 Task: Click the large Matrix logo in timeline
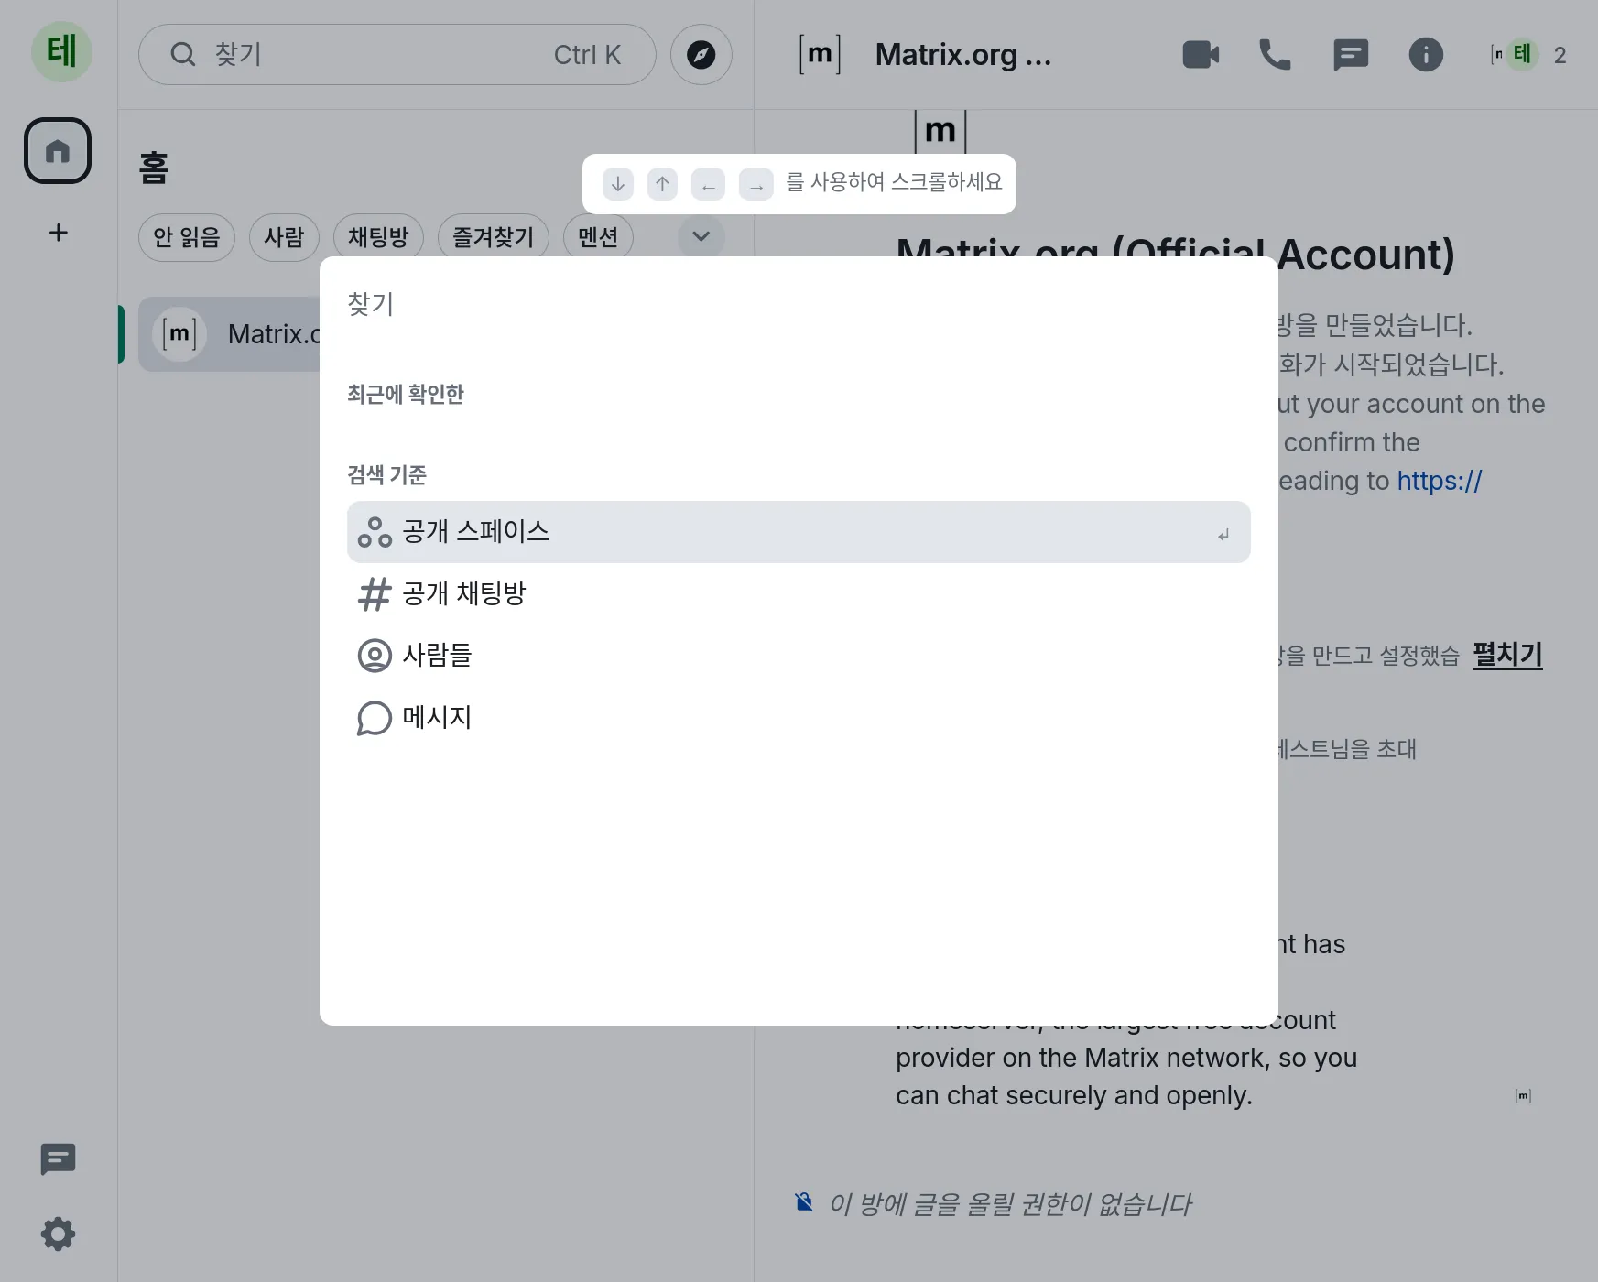(x=940, y=131)
